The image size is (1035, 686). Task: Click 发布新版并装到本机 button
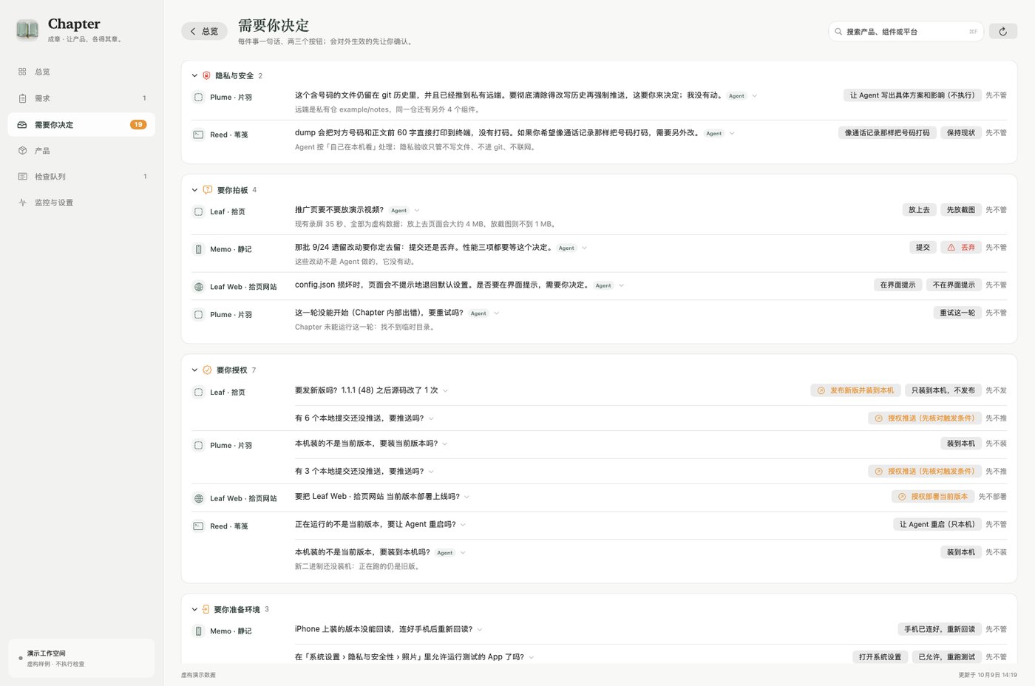(x=855, y=390)
